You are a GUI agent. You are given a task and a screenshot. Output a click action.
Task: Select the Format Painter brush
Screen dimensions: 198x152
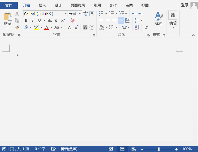(17, 27)
